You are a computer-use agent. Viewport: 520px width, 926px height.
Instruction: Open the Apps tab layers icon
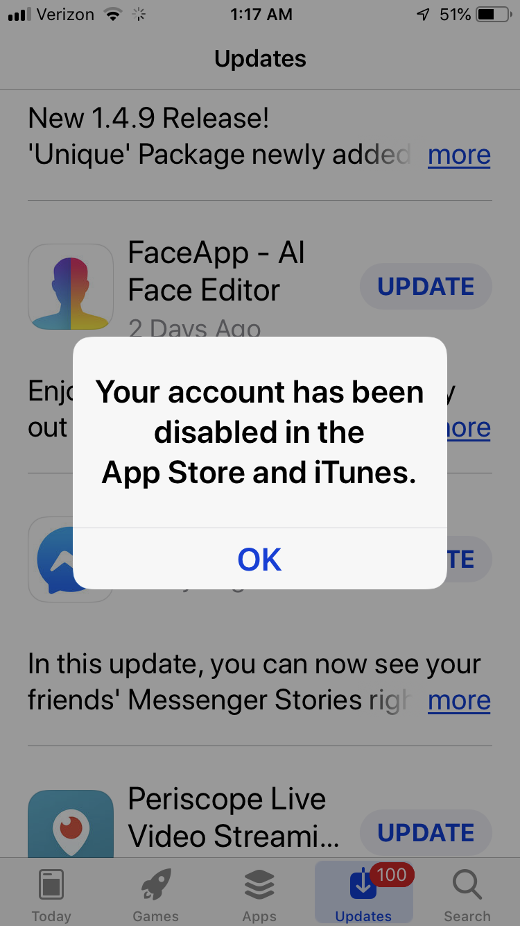pos(259,885)
